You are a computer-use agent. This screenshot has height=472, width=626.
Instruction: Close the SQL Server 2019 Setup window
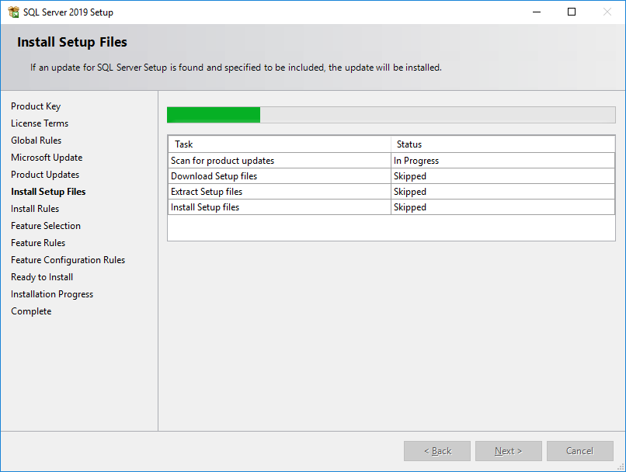pos(607,12)
